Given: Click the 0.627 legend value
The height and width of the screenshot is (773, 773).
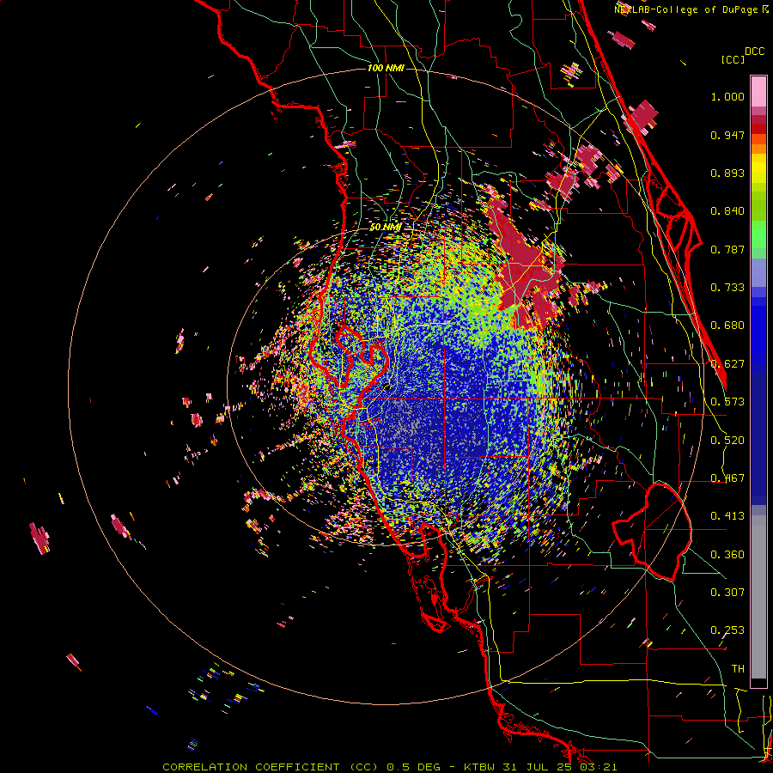Looking at the screenshot, I should 727,364.
